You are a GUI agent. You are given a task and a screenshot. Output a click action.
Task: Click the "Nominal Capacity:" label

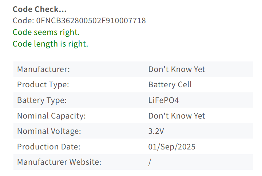pyautogui.click(x=51, y=116)
